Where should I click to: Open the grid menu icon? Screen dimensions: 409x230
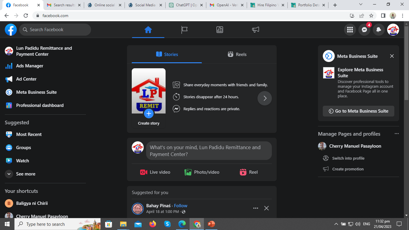pyautogui.click(x=350, y=30)
